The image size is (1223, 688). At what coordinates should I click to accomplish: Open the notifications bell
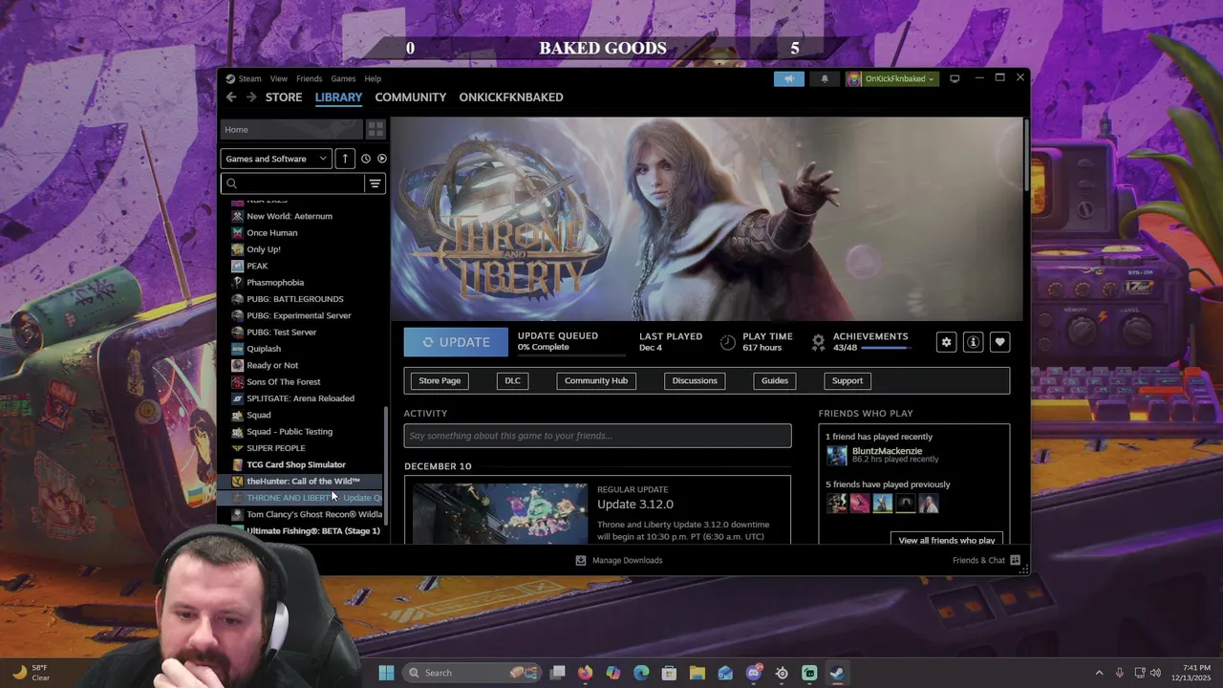[x=825, y=78]
